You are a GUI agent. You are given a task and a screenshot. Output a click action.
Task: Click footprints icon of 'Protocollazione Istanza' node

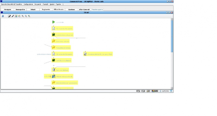[x=53, y=47]
